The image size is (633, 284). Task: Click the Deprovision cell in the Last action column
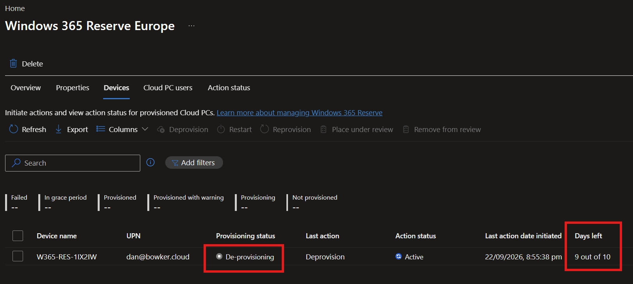pos(325,257)
